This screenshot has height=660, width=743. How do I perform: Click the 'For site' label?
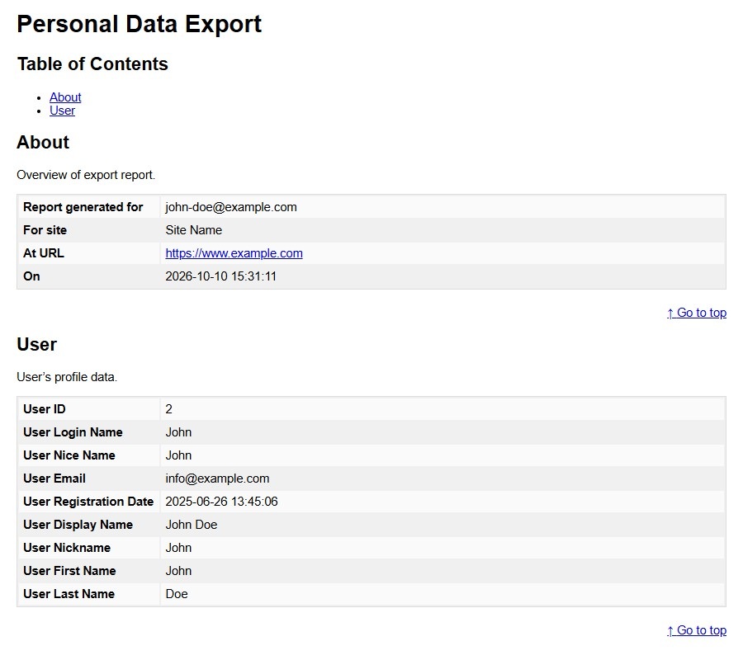pos(45,230)
